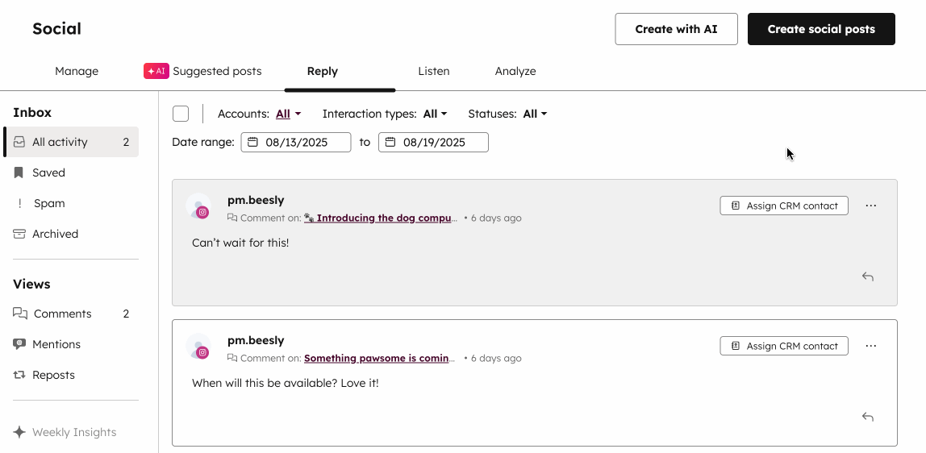Screen dimensions: 926x453
Task: Show Reposts view
Action: tap(53, 375)
